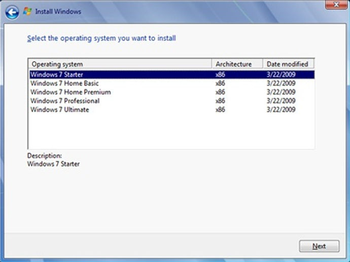Image resolution: width=350 pixels, height=262 pixels.
Task: Click x86 in the Professional row
Action: (x=220, y=101)
